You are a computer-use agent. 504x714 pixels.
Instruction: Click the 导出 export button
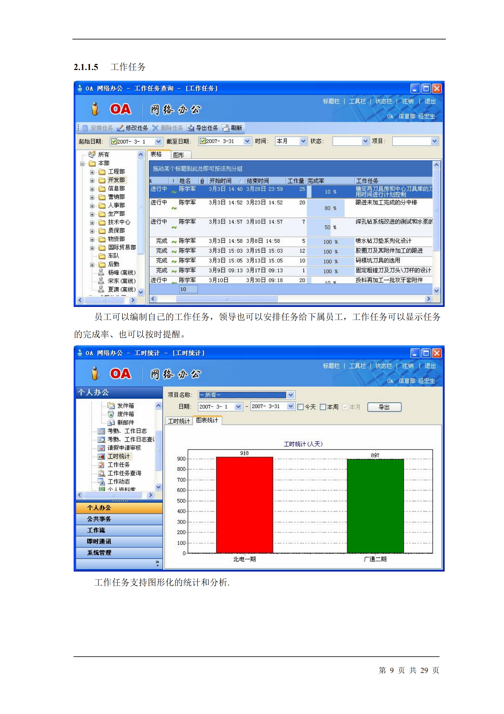(x=384, y=407)
